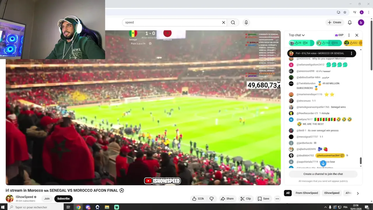Bookmark this page with star icon
373x210 pixels.
click(345, 12)
